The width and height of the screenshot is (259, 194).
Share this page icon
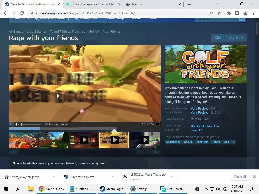(211, 13)
